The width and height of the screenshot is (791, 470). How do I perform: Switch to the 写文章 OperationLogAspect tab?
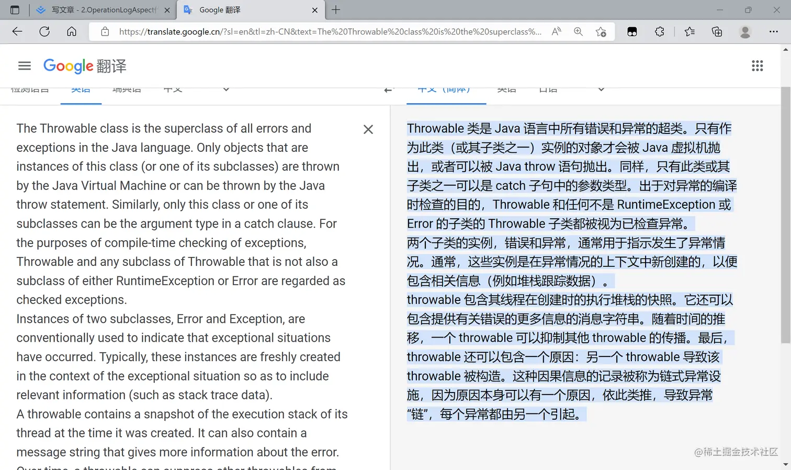tap(103, 10)
